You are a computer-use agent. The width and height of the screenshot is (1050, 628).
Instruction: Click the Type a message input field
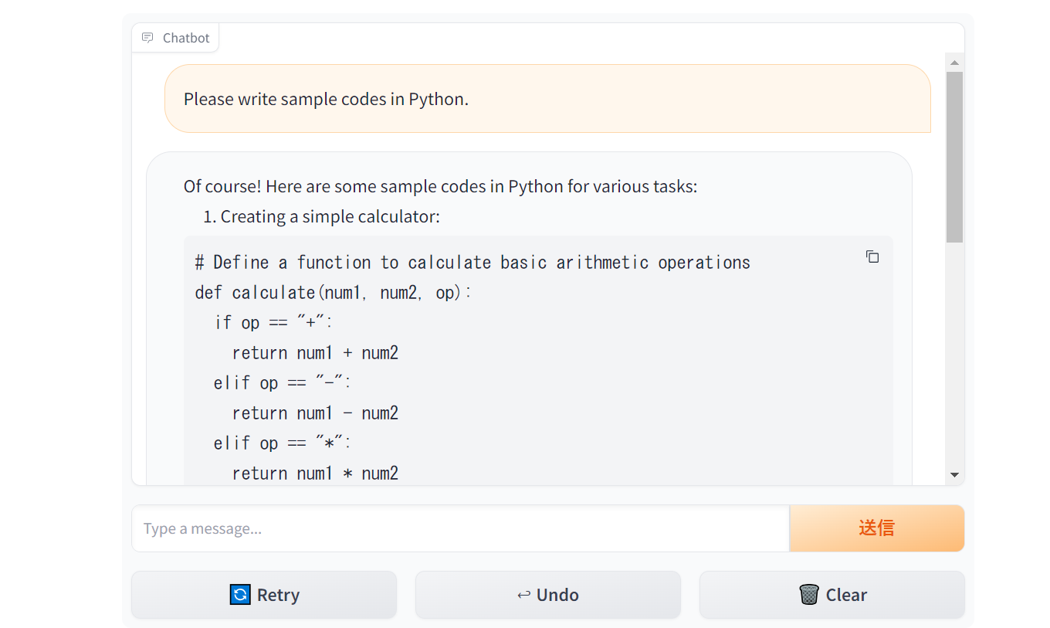point(460,528)
